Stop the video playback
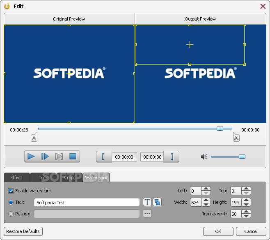 [73, 157]
